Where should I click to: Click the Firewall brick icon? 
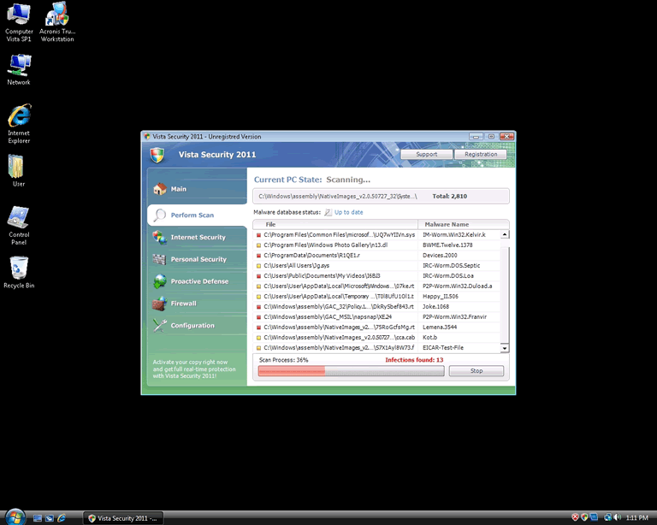point(159,304)
